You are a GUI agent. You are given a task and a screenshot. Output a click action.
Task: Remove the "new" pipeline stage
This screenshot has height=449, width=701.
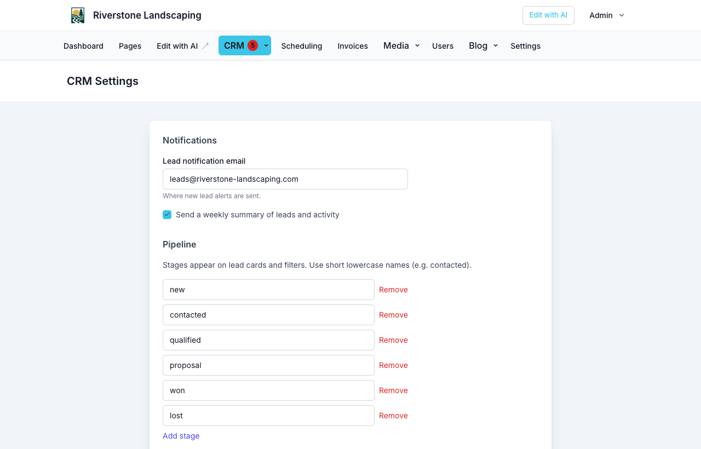click(393, 290)
